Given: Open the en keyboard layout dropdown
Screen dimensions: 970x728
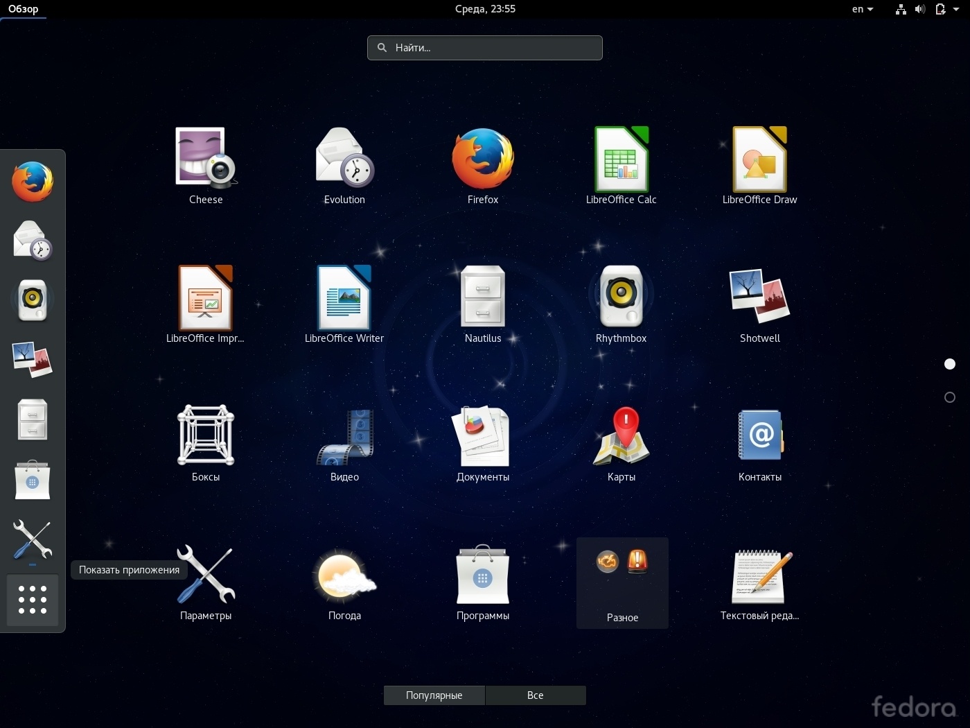Looking at the screenshot, I should 863,9.
